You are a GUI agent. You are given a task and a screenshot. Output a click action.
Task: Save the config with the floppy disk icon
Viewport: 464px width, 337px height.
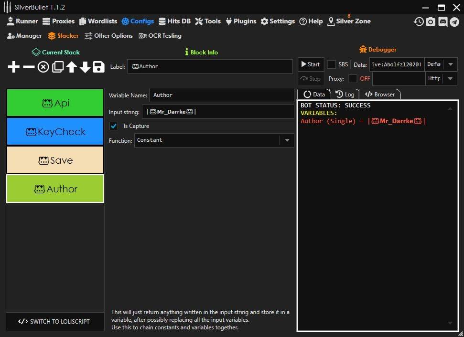point(98,67)
